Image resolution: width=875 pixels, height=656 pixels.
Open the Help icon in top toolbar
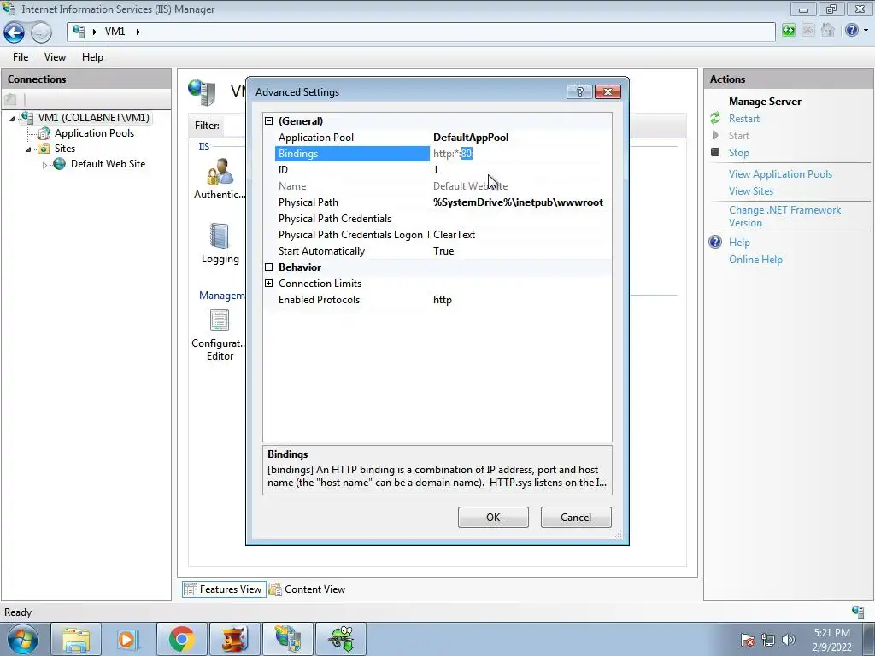coord(852,30)
